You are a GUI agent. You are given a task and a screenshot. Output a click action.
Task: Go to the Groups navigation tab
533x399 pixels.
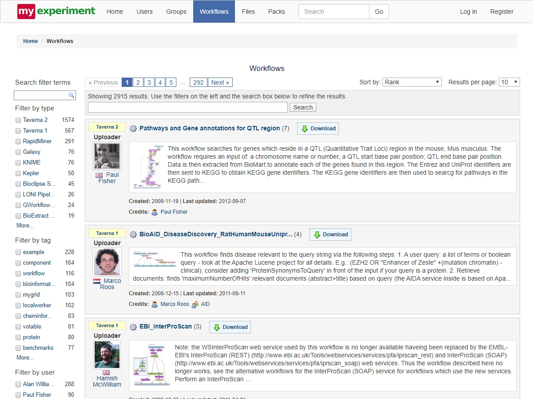click(176, 12)
